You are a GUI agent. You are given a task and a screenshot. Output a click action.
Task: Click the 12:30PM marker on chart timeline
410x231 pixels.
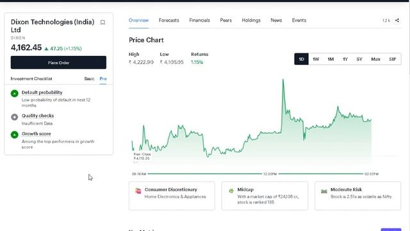click(270, 174)
